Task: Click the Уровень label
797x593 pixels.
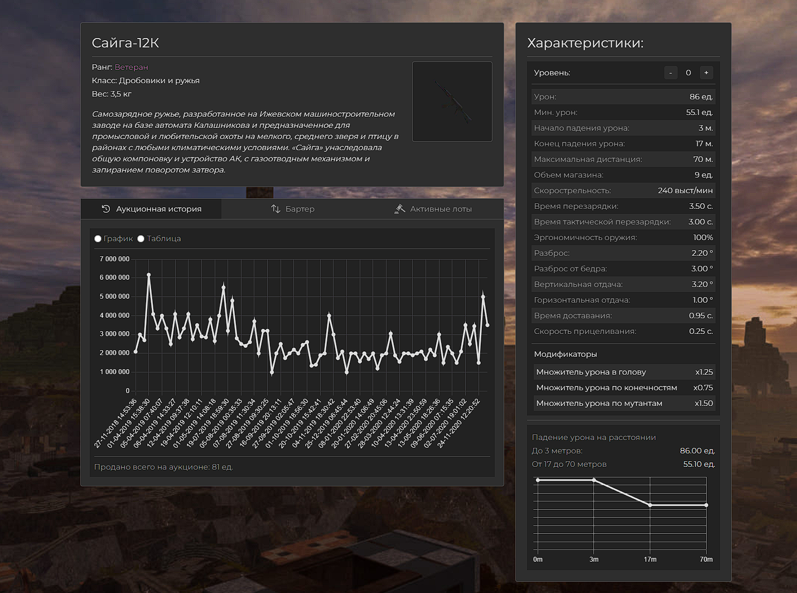Action: (552, 73)
